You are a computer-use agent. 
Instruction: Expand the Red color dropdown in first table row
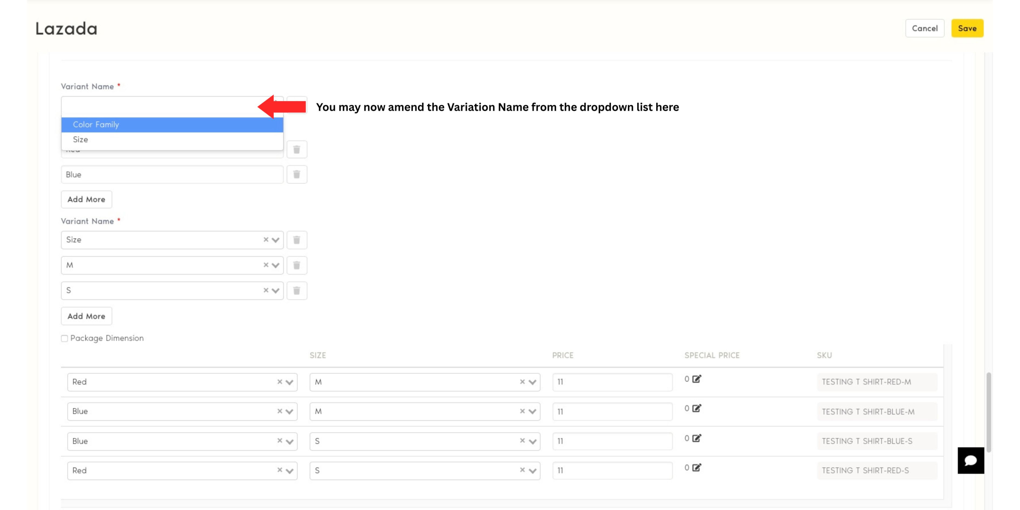(290, 382)
